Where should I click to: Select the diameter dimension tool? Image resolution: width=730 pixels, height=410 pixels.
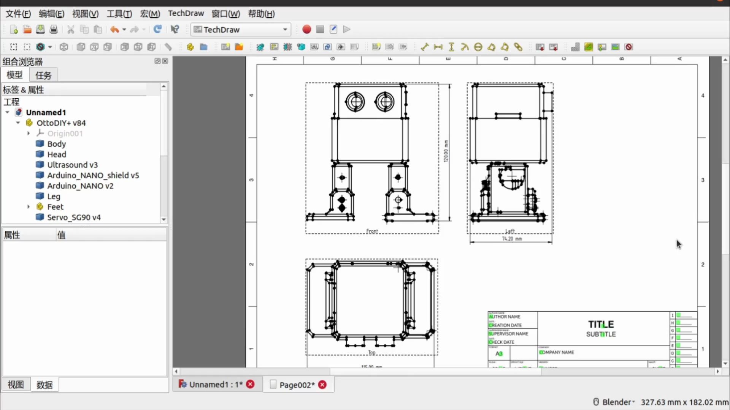click(478, 47)
